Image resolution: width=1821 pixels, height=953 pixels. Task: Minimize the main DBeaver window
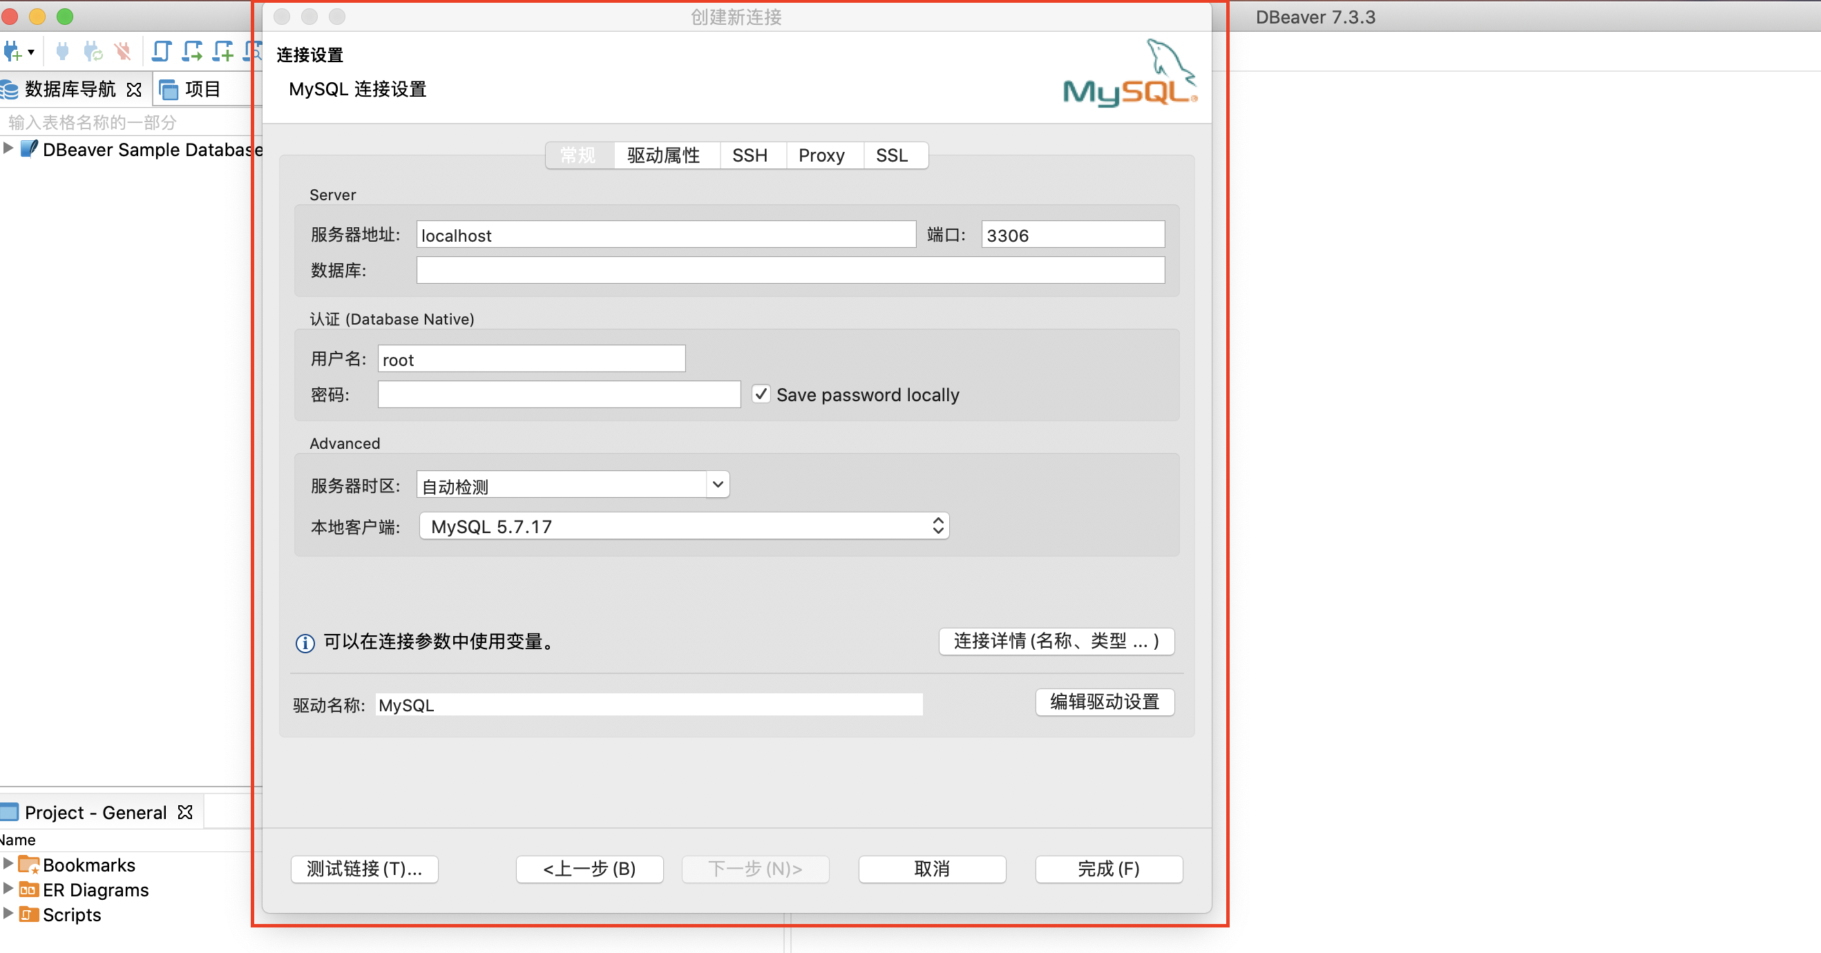pos(37,17)
